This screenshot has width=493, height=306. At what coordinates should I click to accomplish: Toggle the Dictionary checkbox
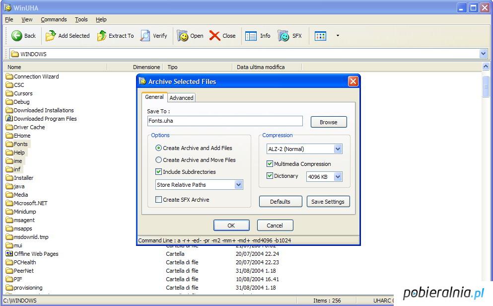(270, 175)
